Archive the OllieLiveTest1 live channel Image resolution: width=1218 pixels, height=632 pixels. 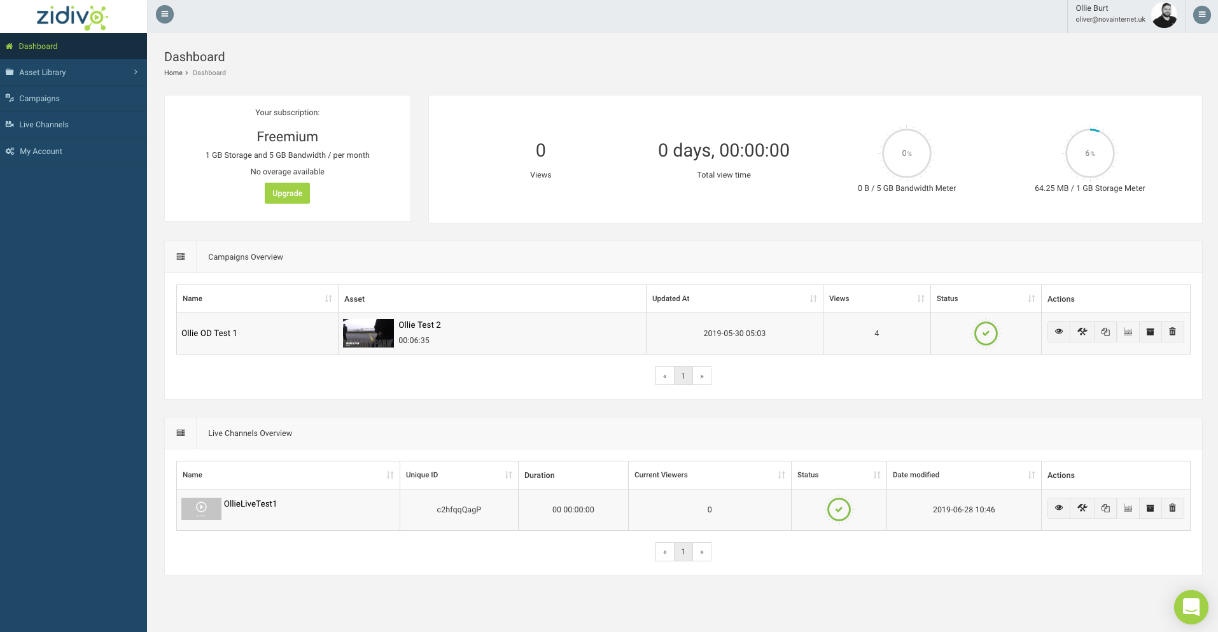click(x=1150, y=508)
